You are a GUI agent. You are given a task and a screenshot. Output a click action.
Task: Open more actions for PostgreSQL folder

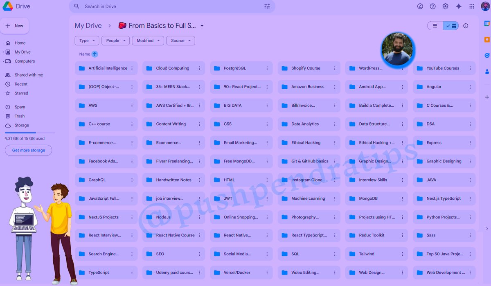coord(267,68)
